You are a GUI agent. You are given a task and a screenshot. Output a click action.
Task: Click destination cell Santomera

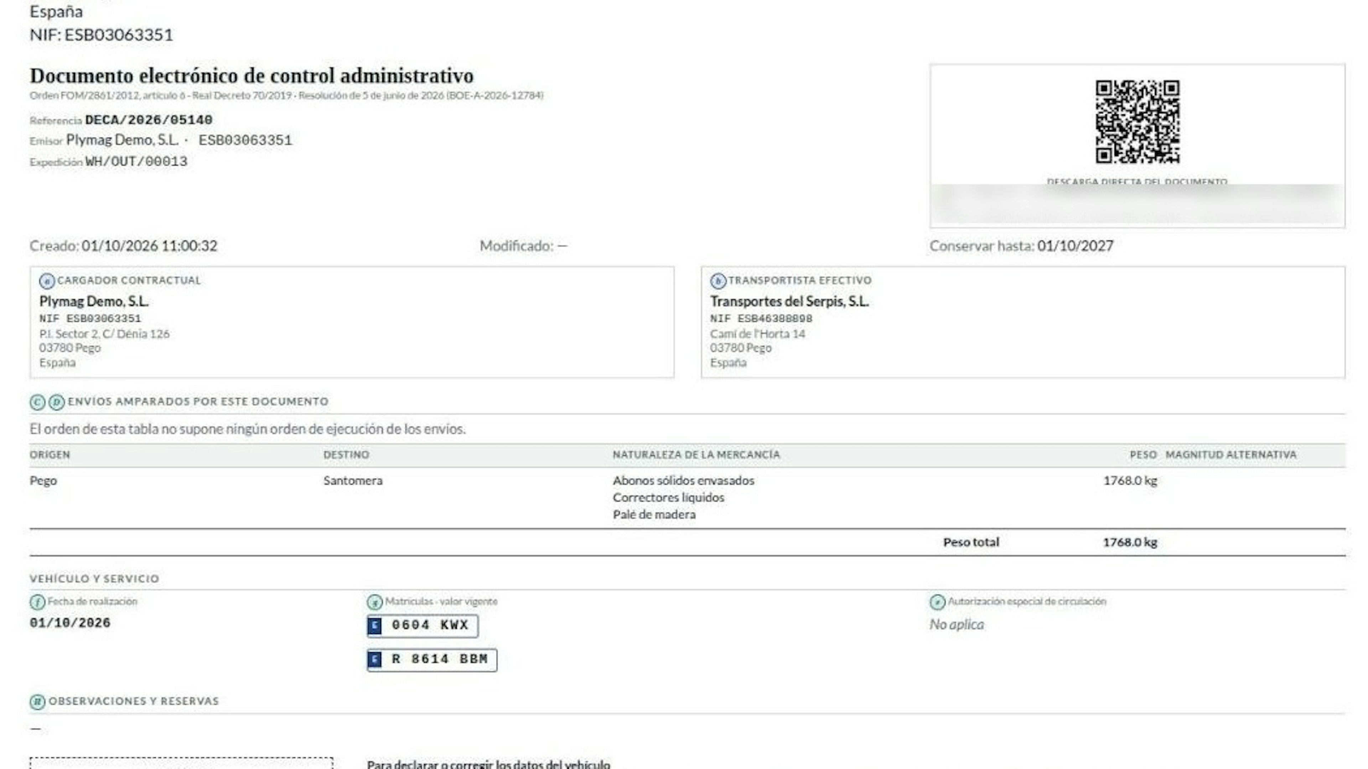click(x=353, y=481)
